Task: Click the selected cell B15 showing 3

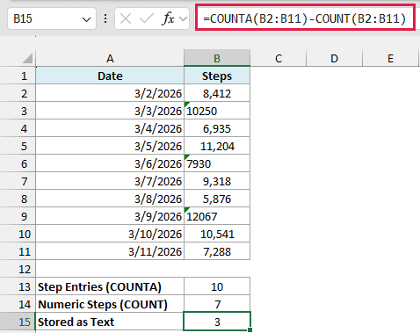Action: click(x=217, y=322)
